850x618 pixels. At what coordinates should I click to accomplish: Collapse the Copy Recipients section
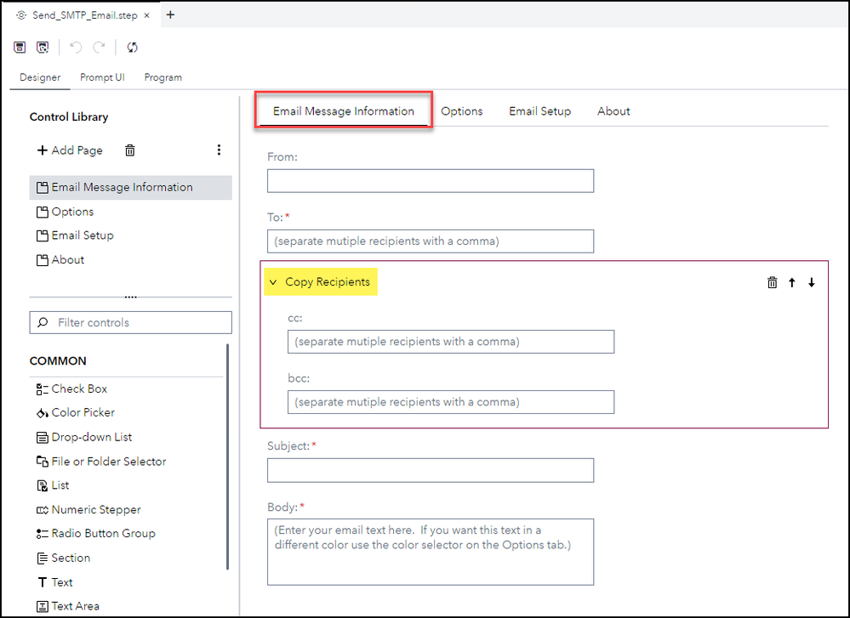273,282
